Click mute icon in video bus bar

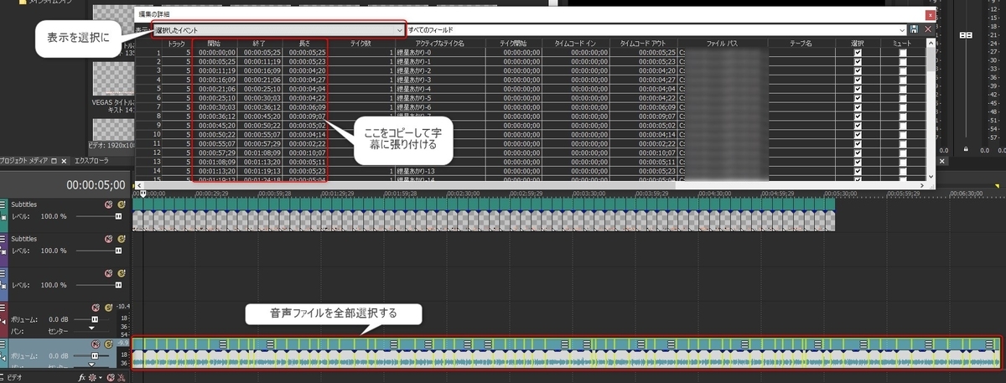pos(111,378)
